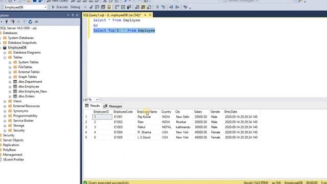
Task: Select result row number 4 header
Action: [86, 132]
